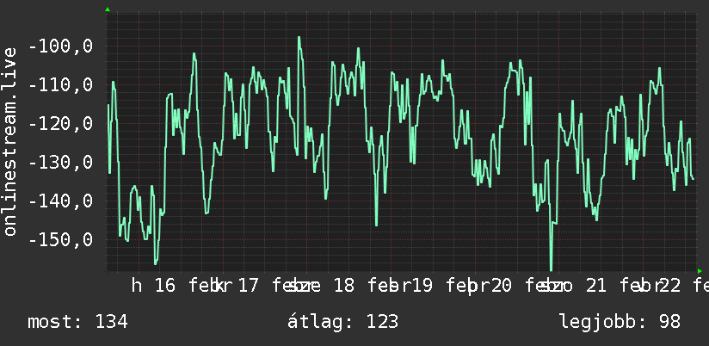Click the '20' date label on x-axis
The height and width of the screenshot is (346, 709).
(x=501, y=286)
